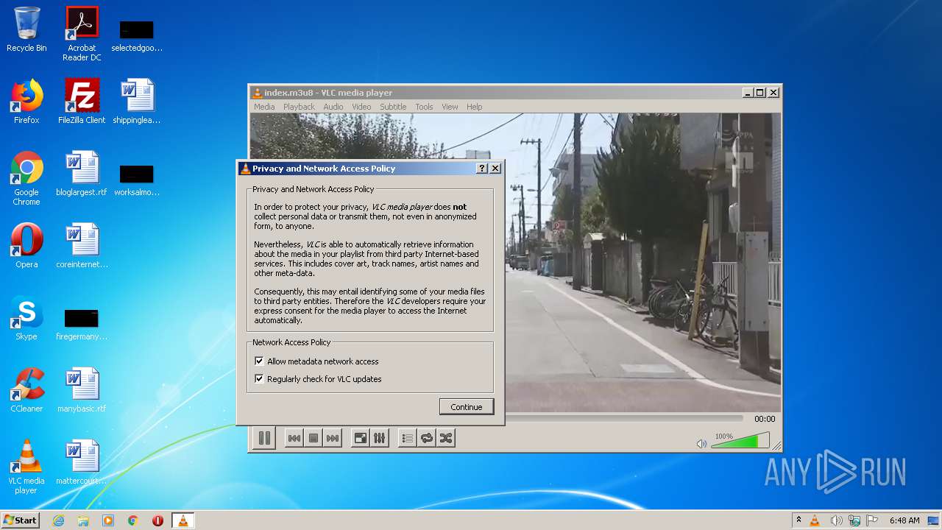The image size is (942, 530).
Task: Open FileZilla Client shortcut
Action: point(82,102)
